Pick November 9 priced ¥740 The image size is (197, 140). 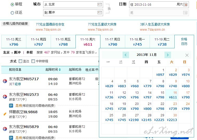click(172, 84)
